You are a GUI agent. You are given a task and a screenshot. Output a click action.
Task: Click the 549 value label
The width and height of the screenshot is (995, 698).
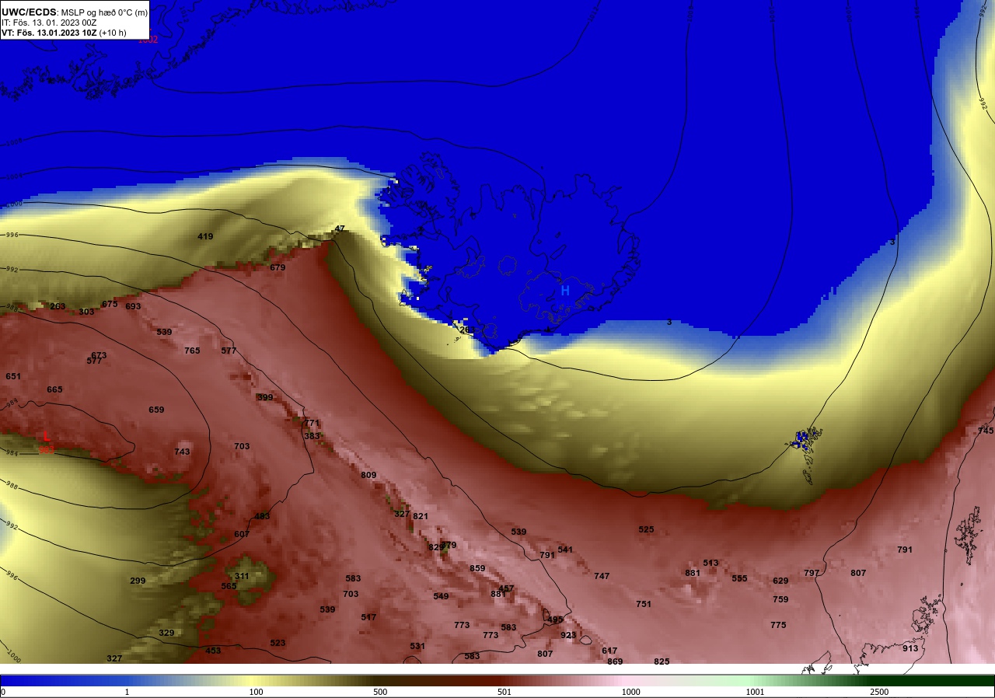click(x=441, y=596)
